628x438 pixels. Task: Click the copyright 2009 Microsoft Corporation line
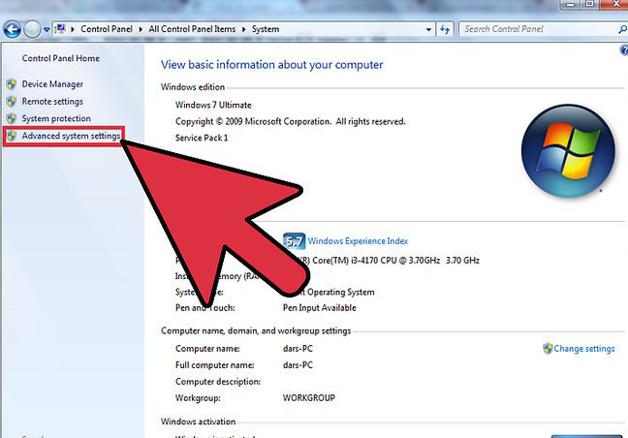pos(291,121)
